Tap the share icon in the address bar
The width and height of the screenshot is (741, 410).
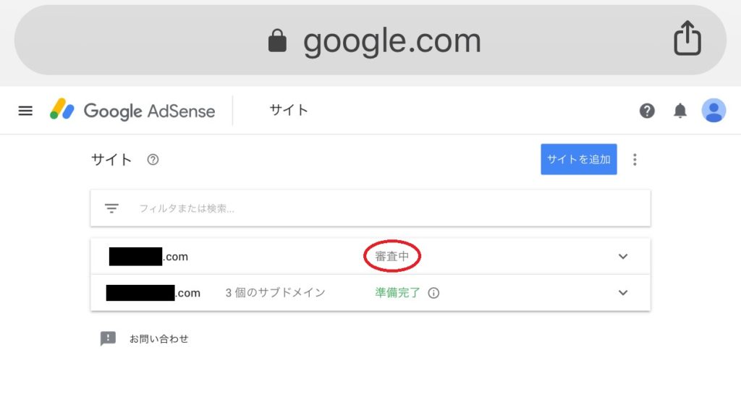pyautogui.click(x=687, y=38)
